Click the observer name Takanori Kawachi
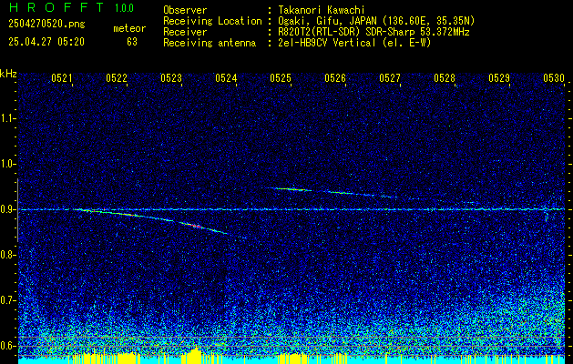The width and height of the screenshot is (573, 364). [x=322, y=11]
